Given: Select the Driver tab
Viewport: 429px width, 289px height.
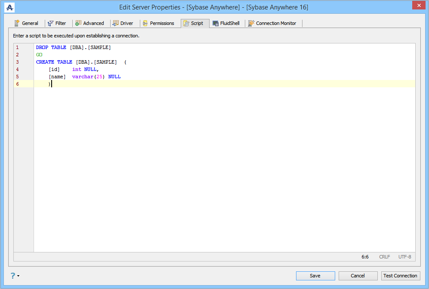Looking at the screenshot, I should tap(123, 23).
